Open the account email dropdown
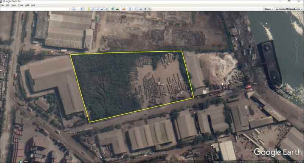 coord(288,9)
